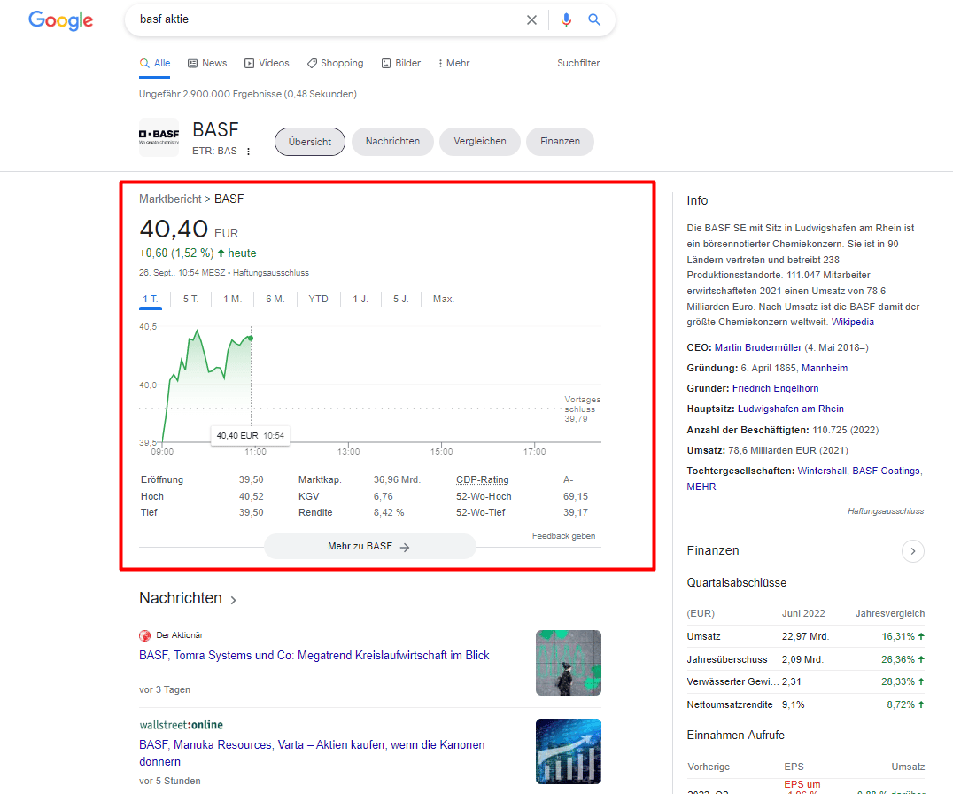Click the Quartalsabschlüsse heading
The width and height of the screenshot is (953, 794).
(737, 583)
